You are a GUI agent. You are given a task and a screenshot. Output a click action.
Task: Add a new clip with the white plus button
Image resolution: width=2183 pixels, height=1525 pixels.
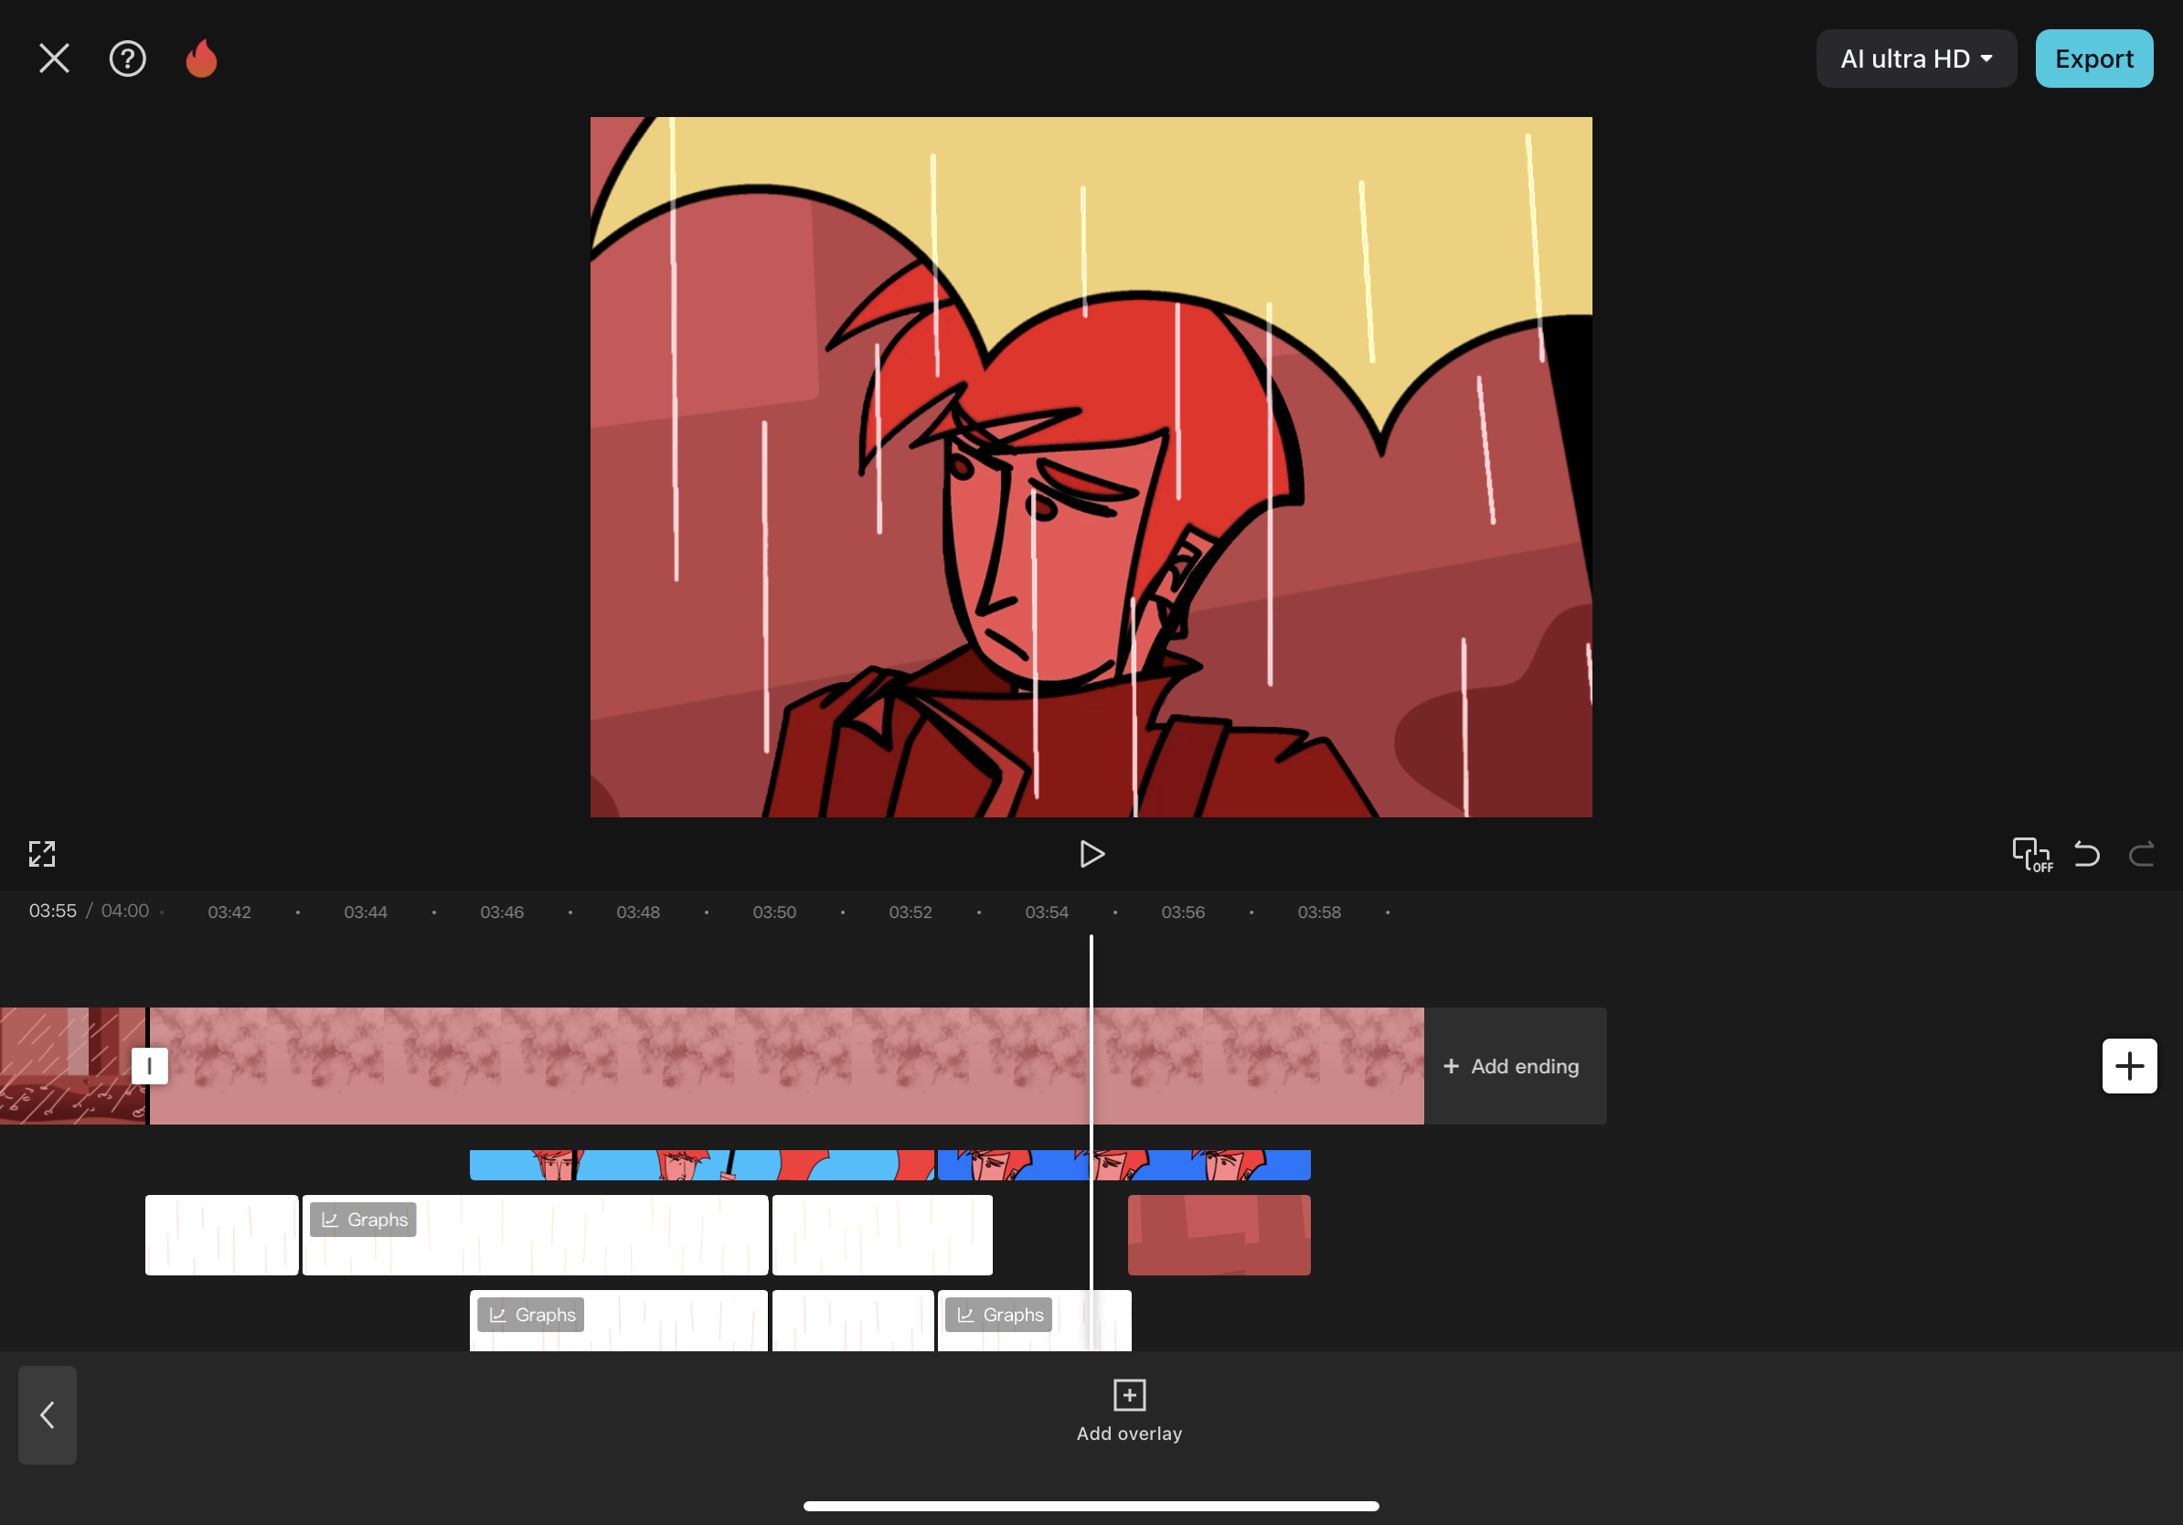coord(2129,1066)
